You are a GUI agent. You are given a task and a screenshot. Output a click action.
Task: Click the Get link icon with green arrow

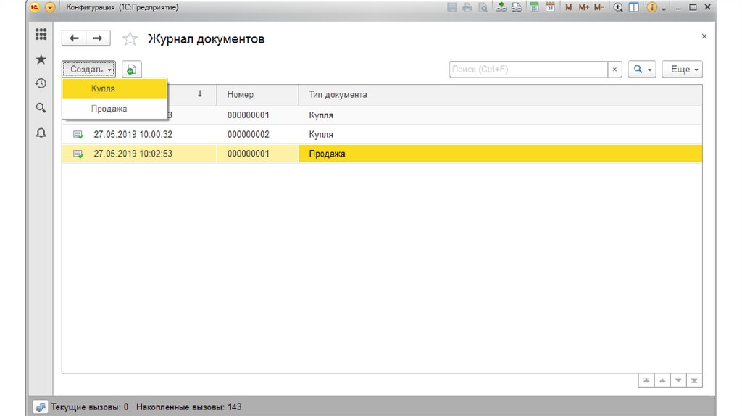point(501,7)
